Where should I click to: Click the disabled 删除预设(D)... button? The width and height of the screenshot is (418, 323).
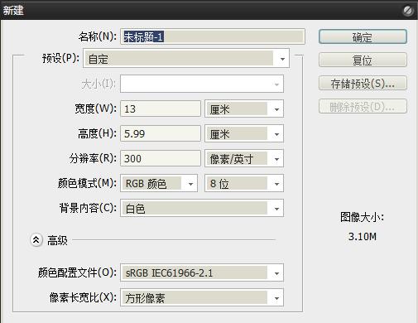pyautogui.click(x=363, y=106)
